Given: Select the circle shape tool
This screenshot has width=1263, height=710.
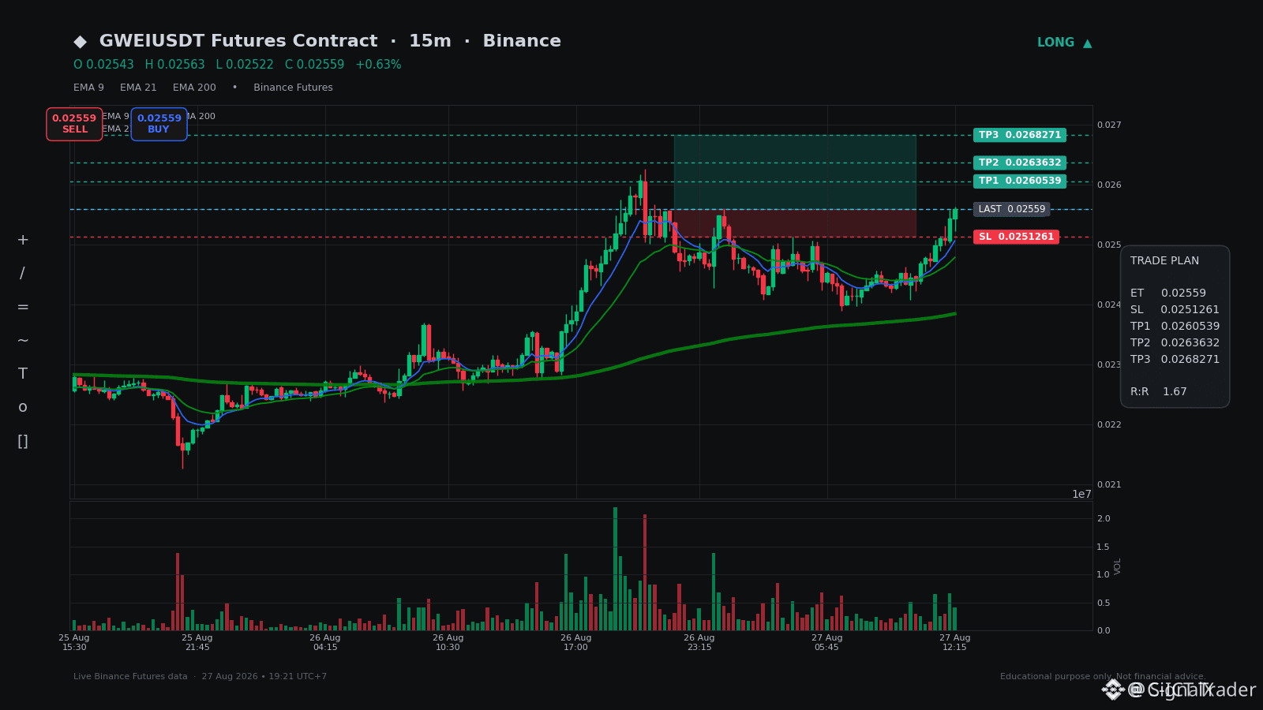Looking at the screenshot, I should click(x=23, y=408).
